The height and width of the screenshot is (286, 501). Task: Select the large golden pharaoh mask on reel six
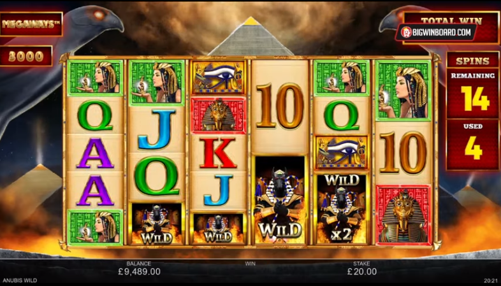coord(403,215)
